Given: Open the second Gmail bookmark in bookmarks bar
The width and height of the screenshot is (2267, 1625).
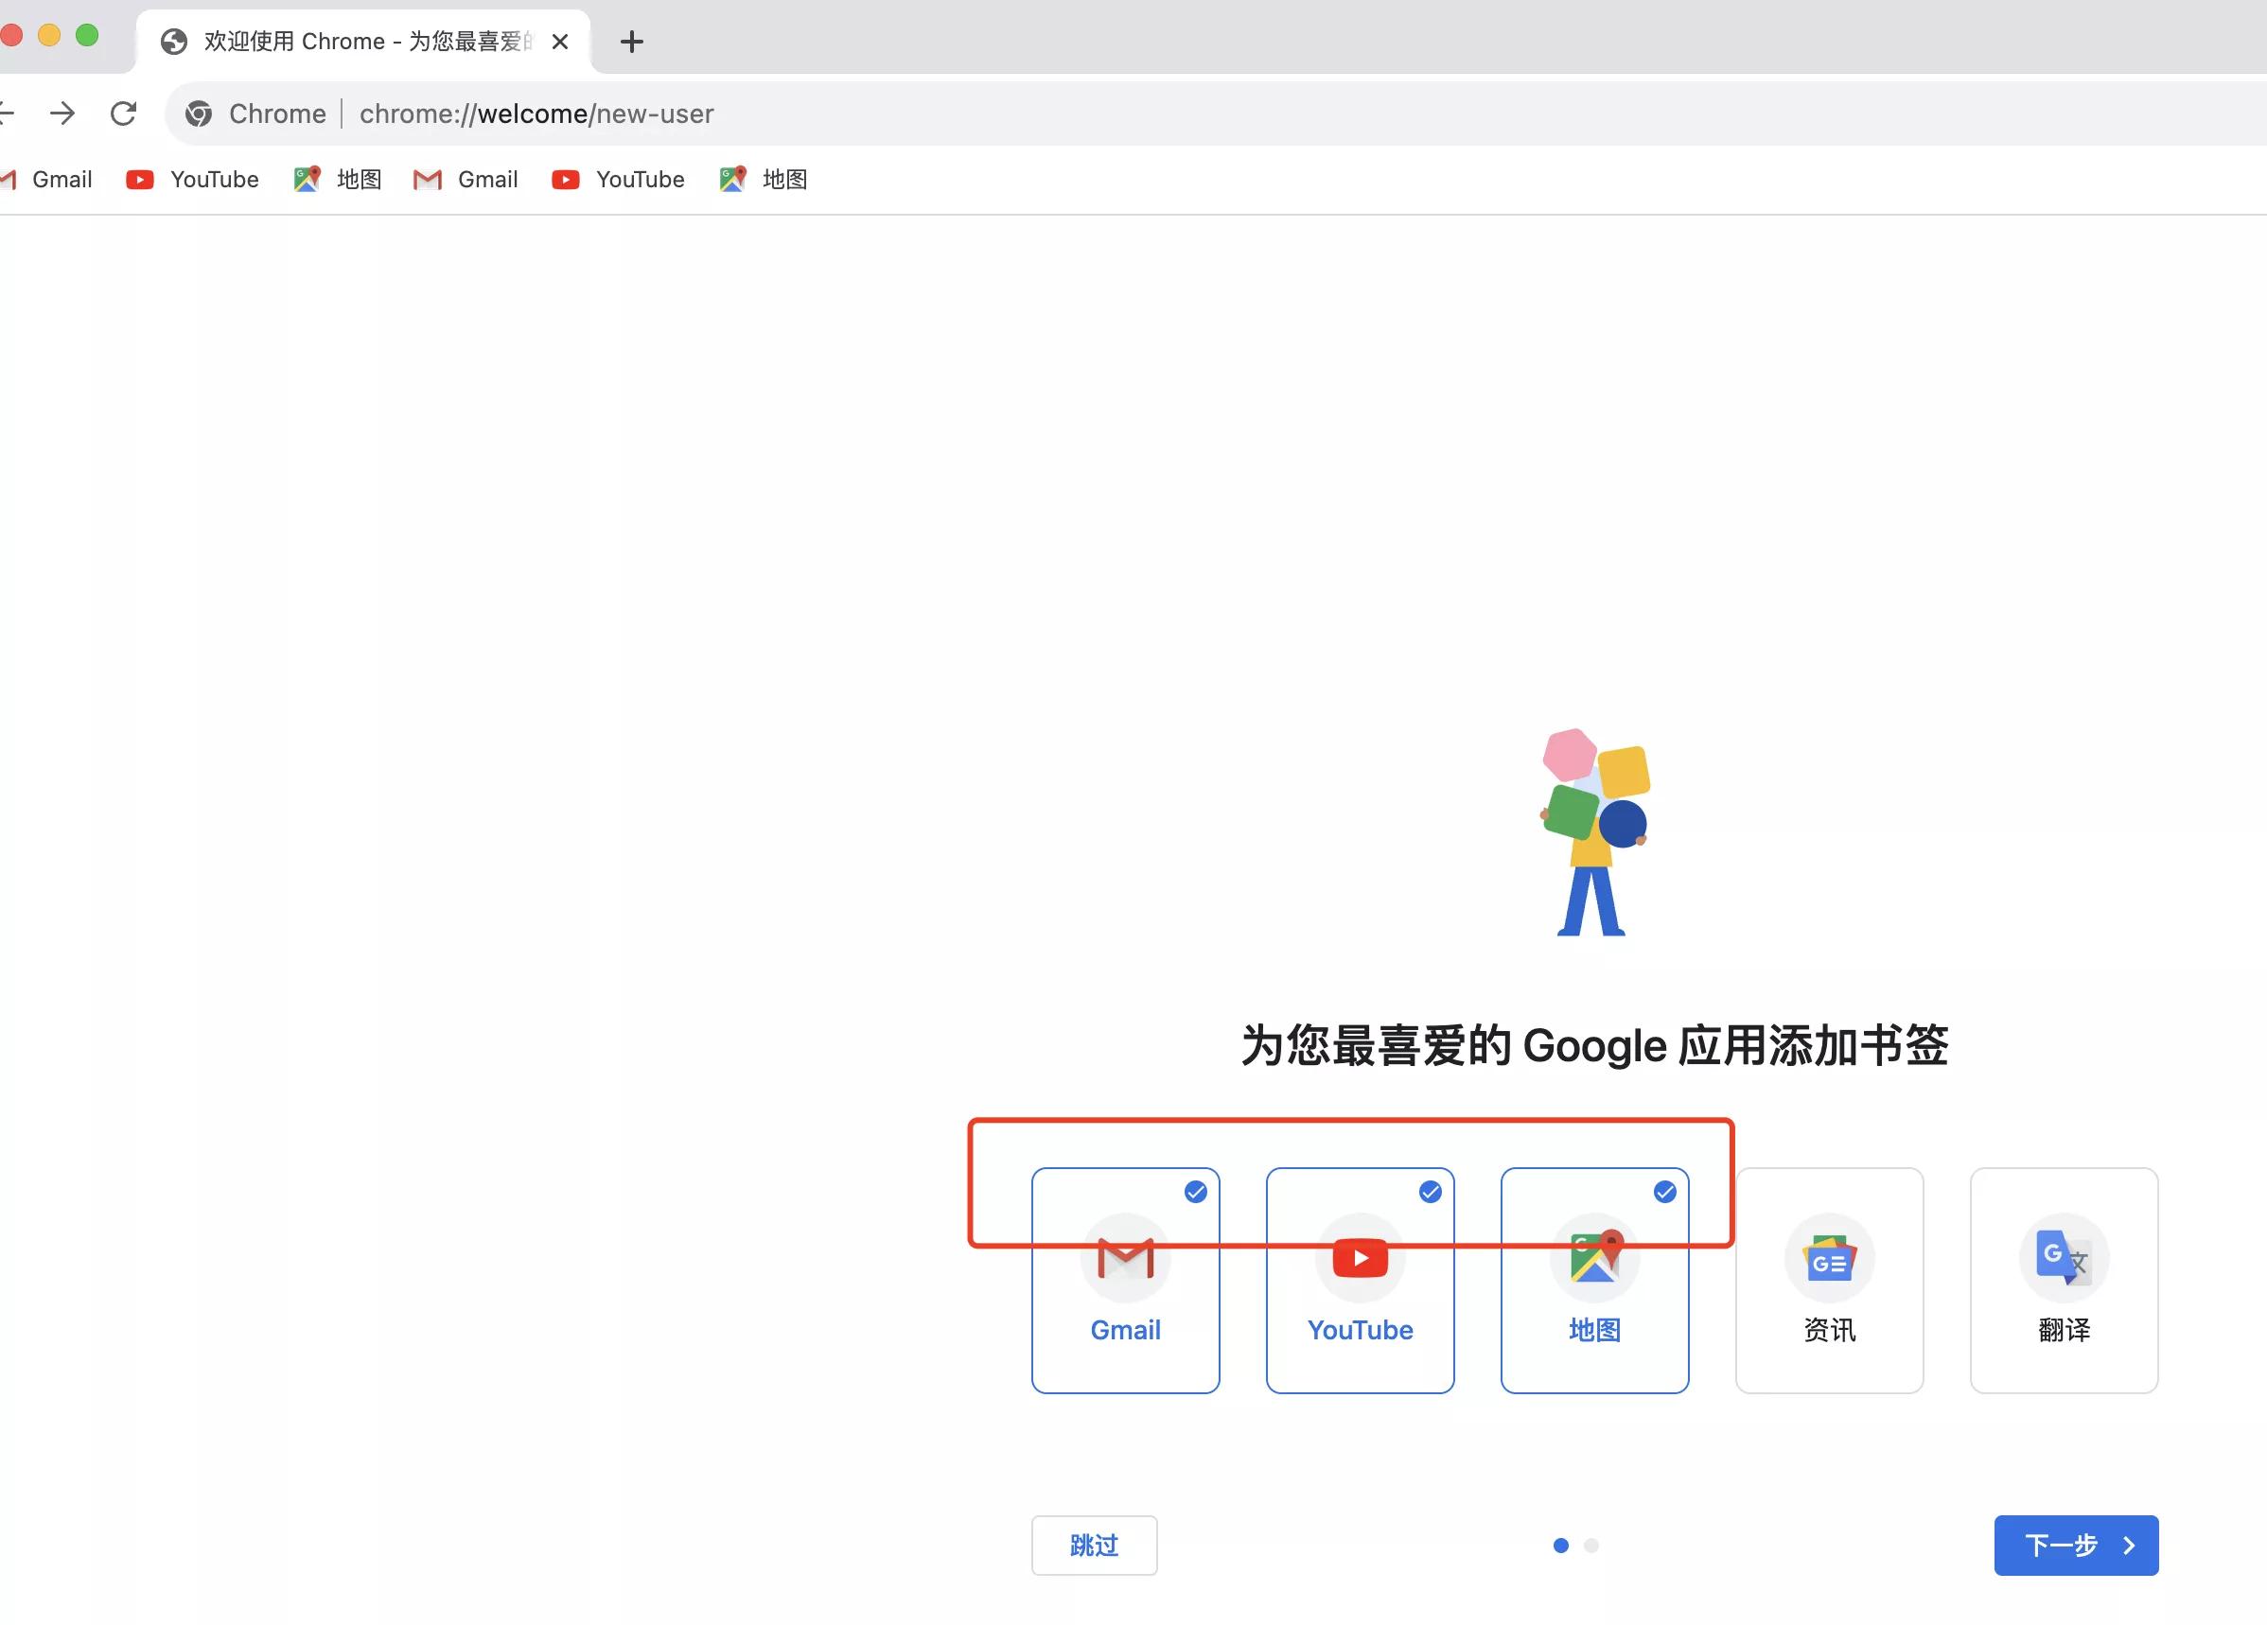Looking at the screenshot, I should tap(466, 180).
